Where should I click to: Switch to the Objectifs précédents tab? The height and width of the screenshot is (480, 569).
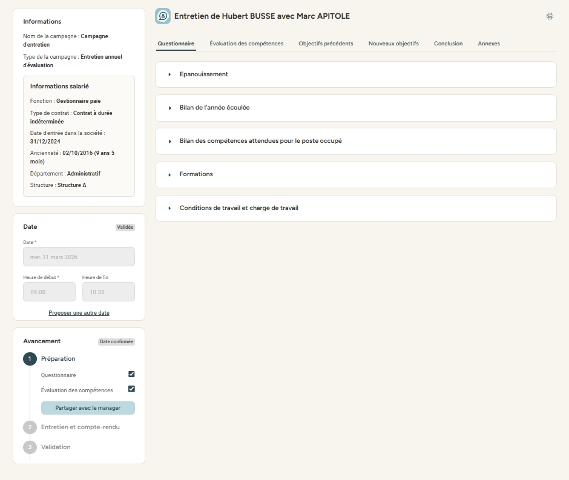click(326, 44)
